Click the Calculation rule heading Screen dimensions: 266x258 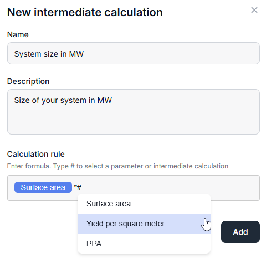coord(36,154)
